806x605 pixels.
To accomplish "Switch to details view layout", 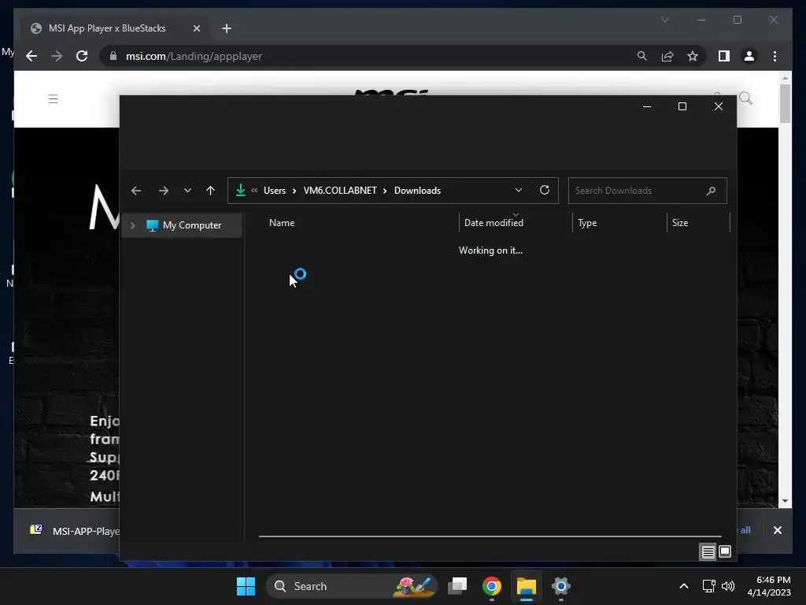I will point(708,552).
